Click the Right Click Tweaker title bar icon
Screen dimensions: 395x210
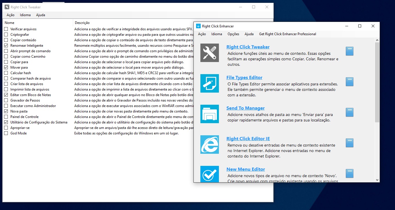7,7
